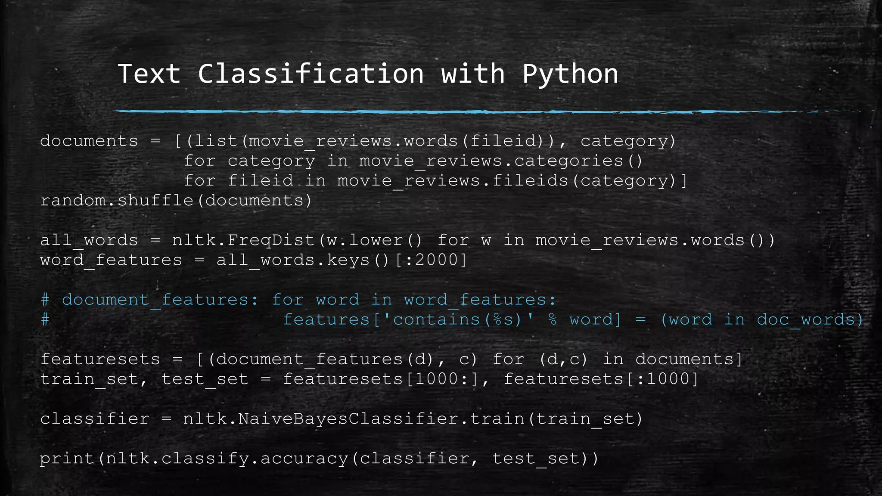
Task: Click 'movie_reviews.words())' in the FreqDist line
Action: coord(655,240)
